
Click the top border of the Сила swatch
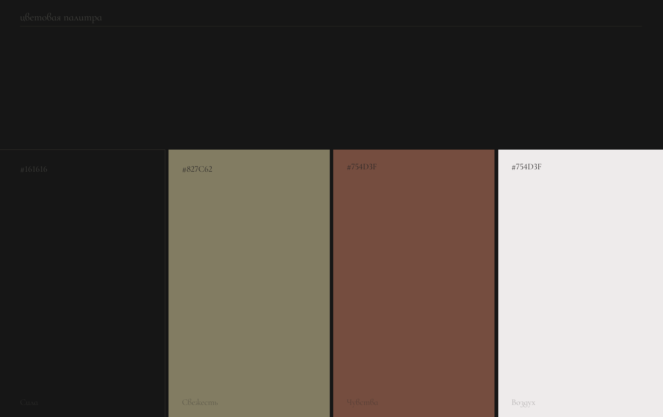(x=82, y=150)
